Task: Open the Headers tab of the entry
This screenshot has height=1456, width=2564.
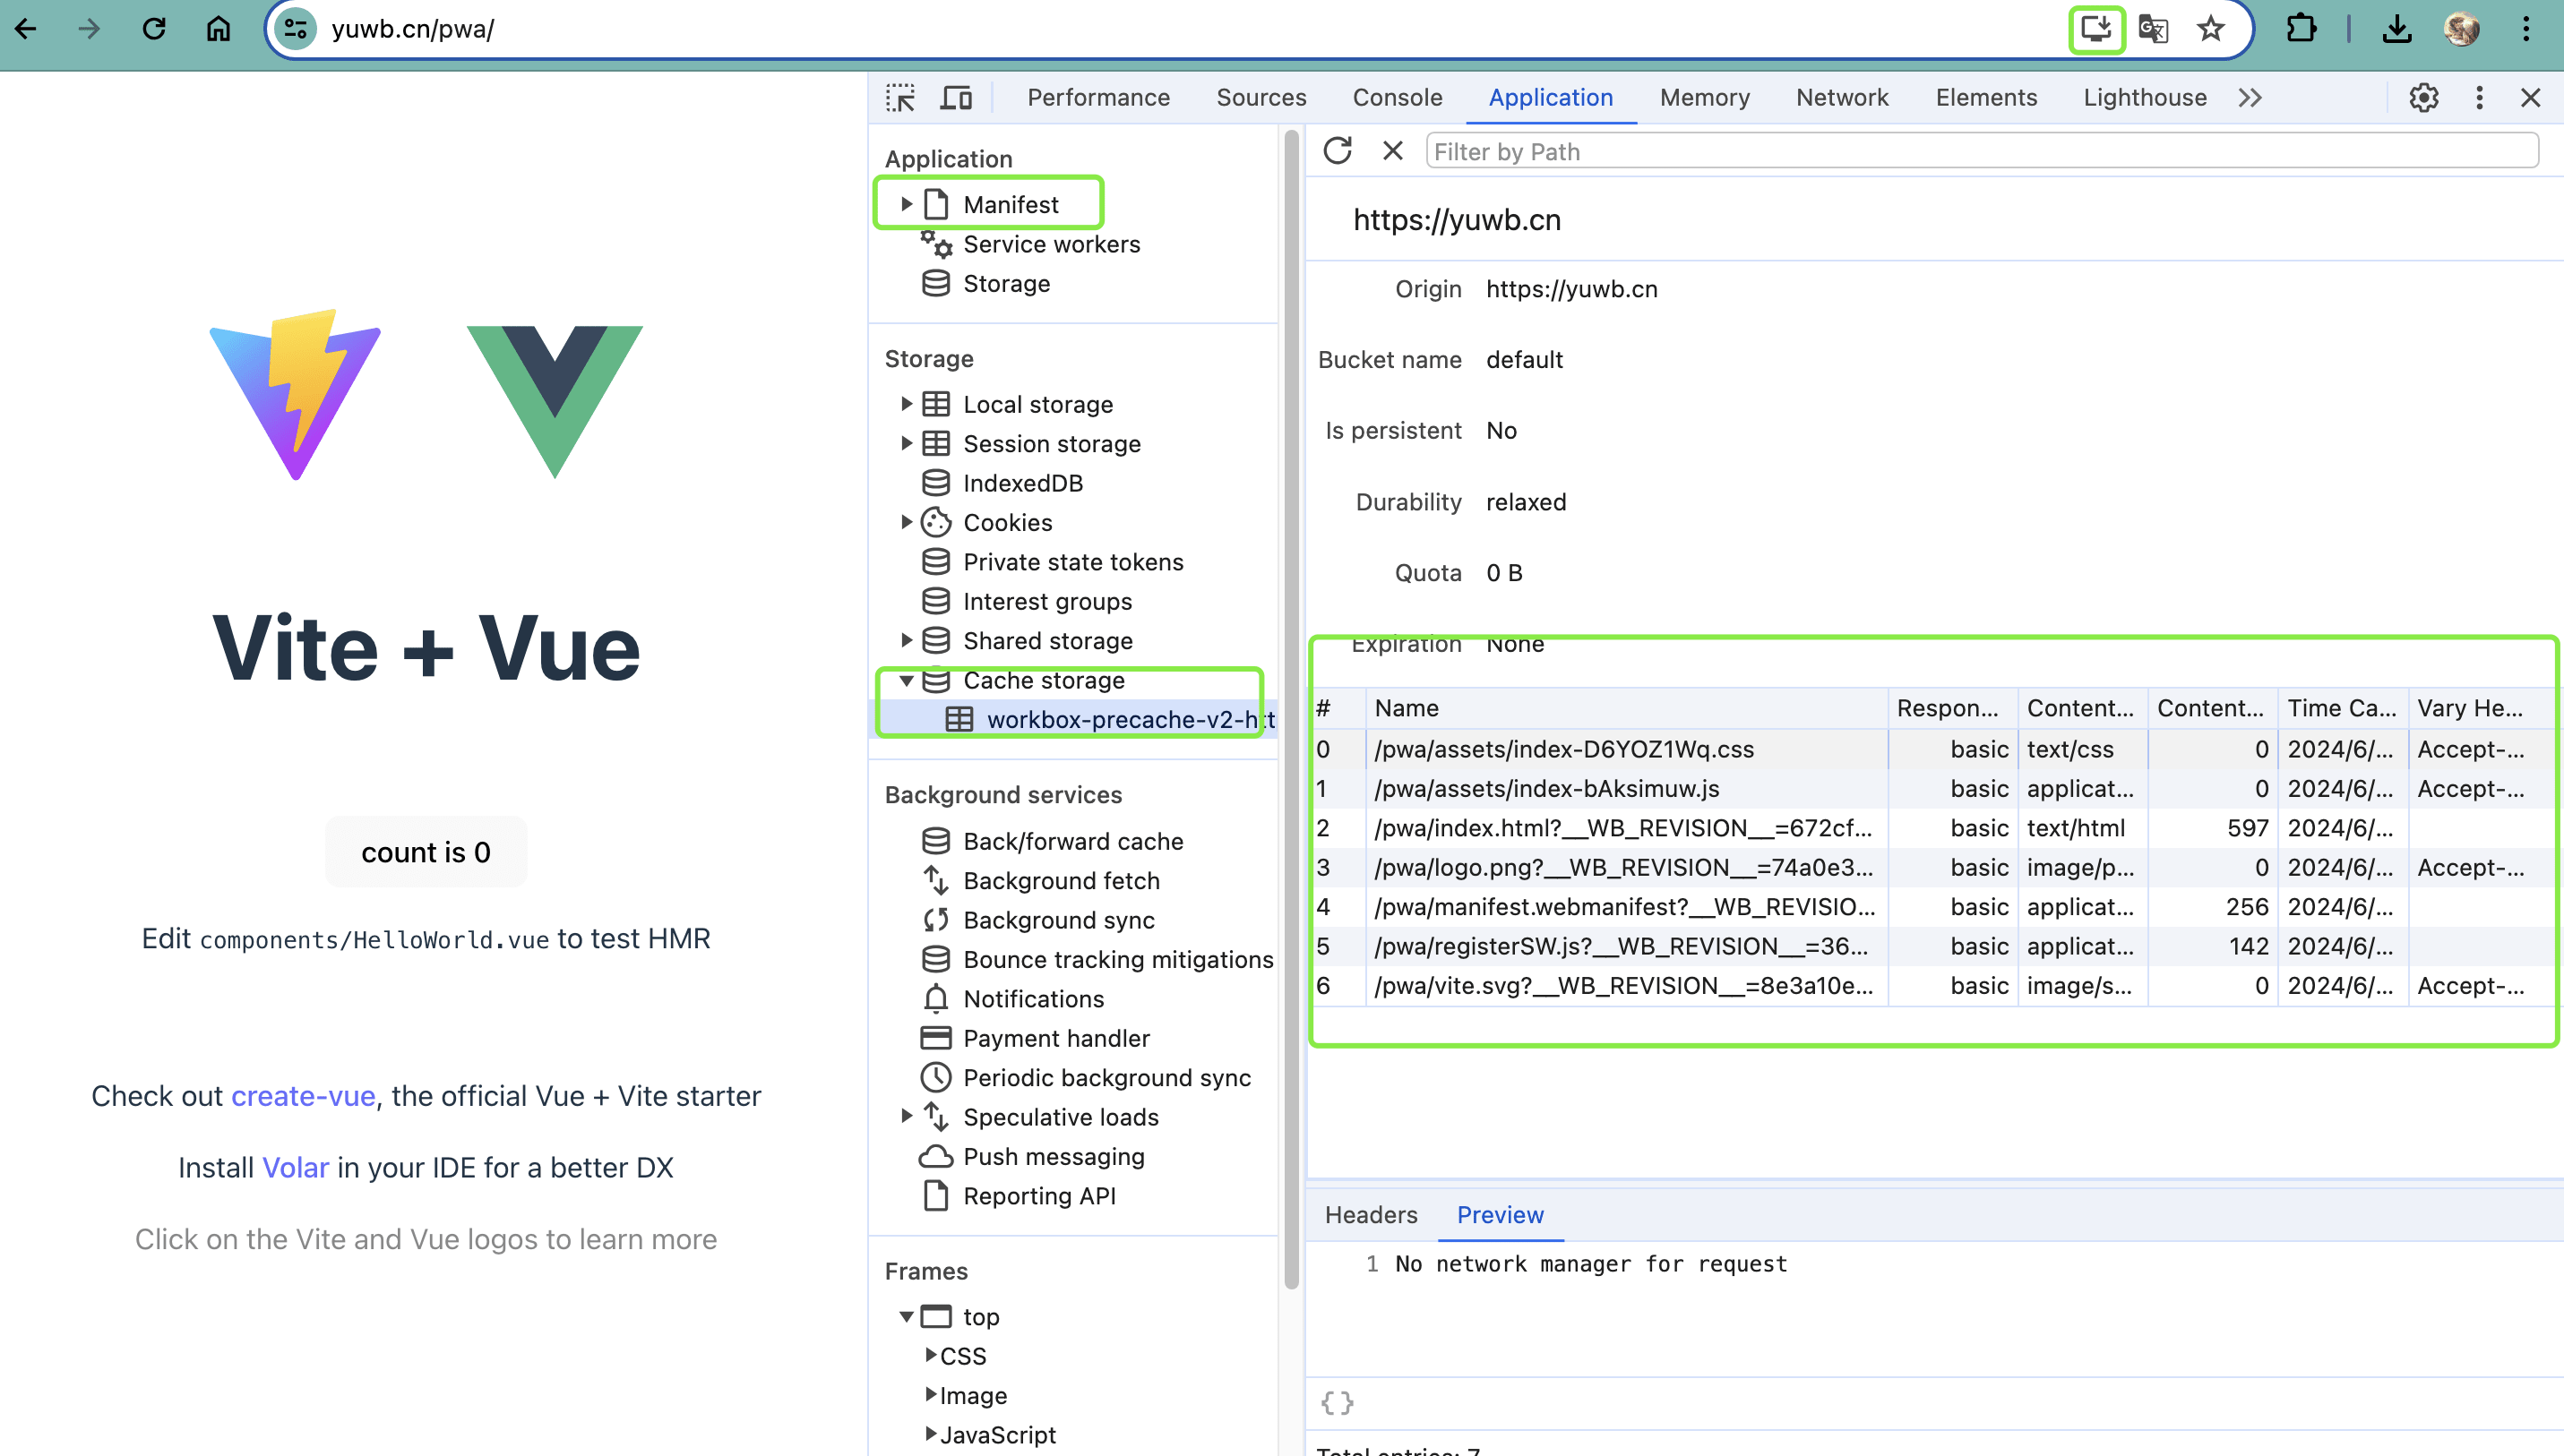Action: pyautogui.click(x=1371, y=1214)
